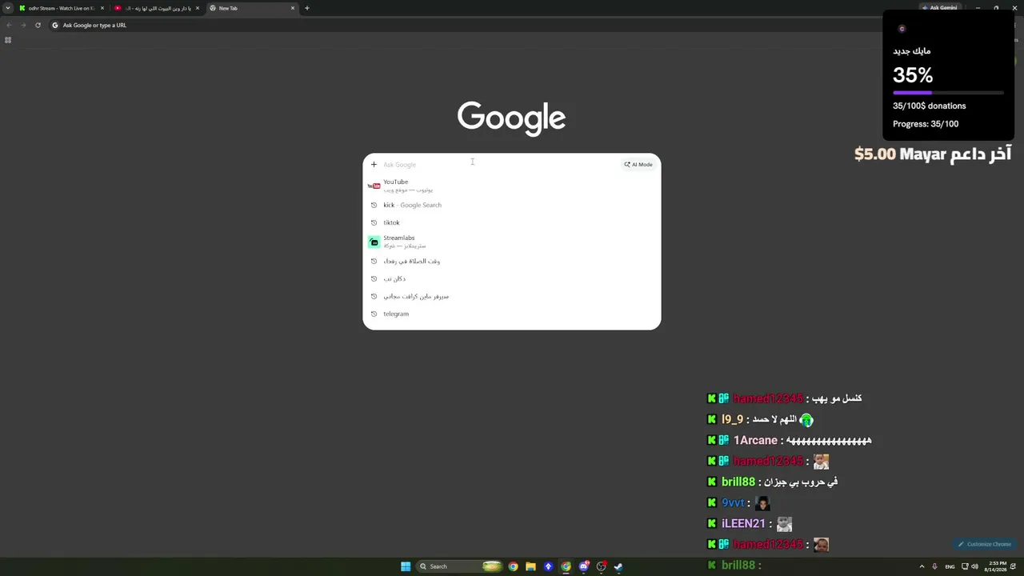Click the purple logo in donation widget
The image size is (1024, 576).
coord(902,29)
